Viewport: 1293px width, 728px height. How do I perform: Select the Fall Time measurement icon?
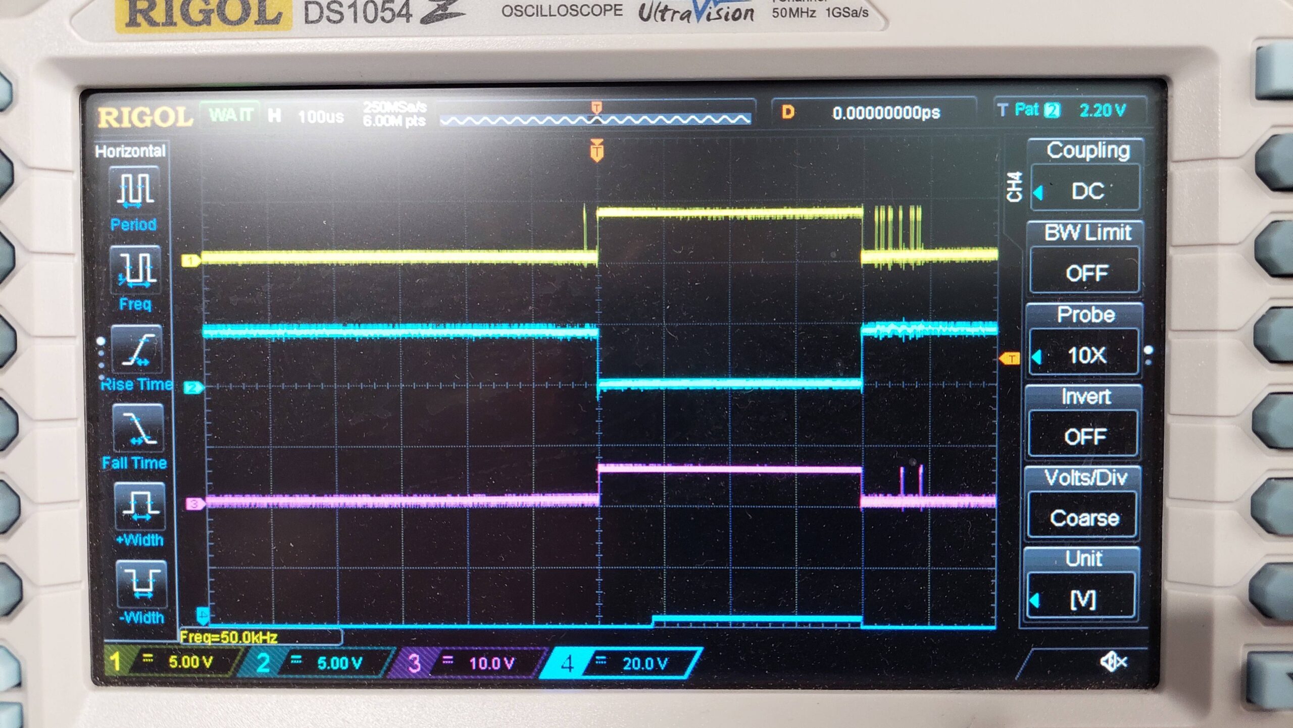(138, 428)
